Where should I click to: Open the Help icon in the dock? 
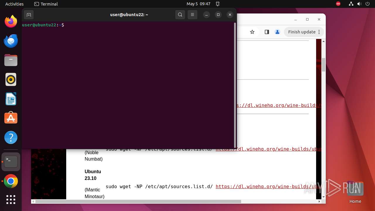coord(11,137)
